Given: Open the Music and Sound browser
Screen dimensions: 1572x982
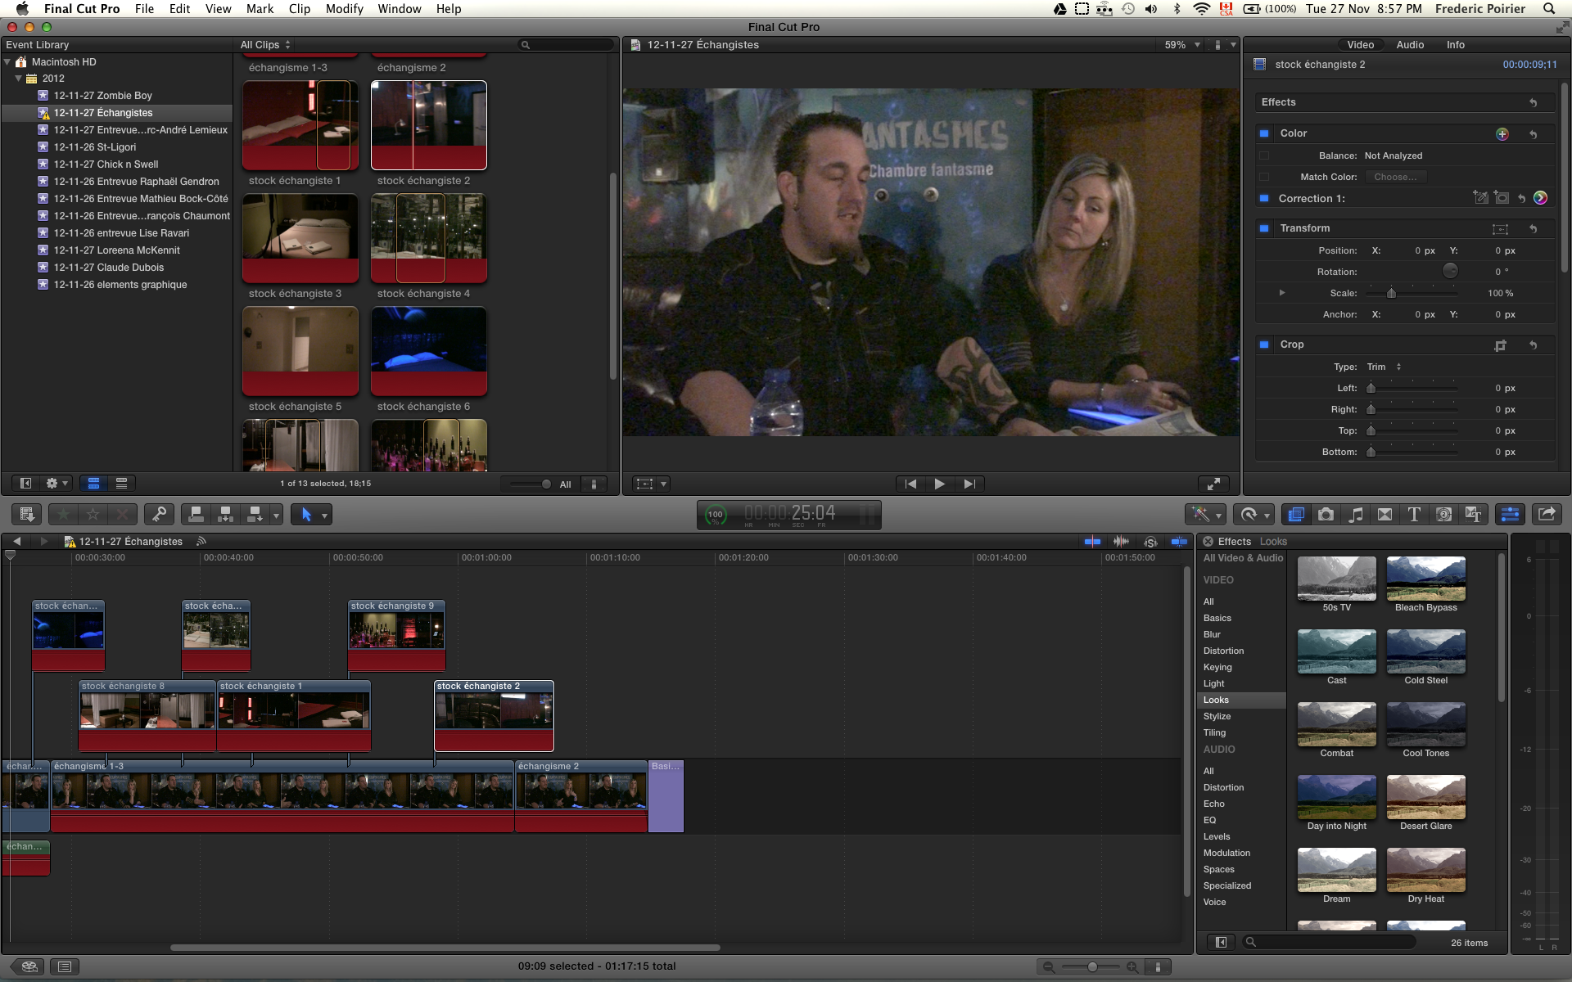Looking at the screenshot, I should tap(1355, 514).
